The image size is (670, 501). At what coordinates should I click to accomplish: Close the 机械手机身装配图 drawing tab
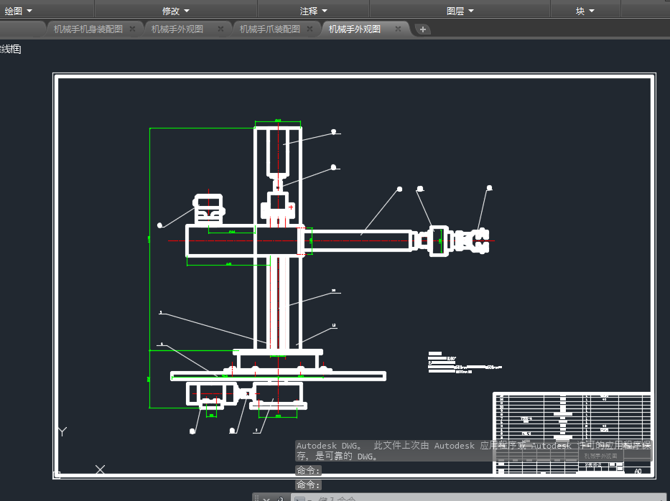(x=132, y=29)
